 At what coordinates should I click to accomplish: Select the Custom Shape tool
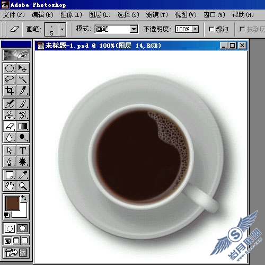(23, 162)
